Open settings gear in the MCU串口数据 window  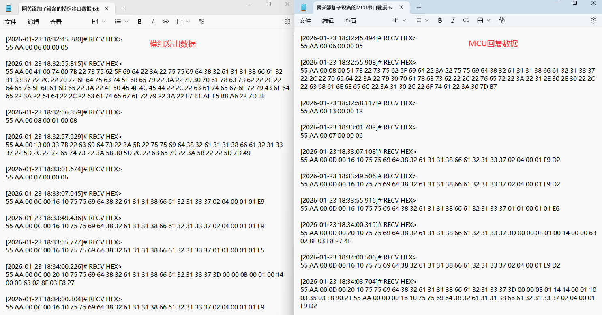click(x=593, y=20)
